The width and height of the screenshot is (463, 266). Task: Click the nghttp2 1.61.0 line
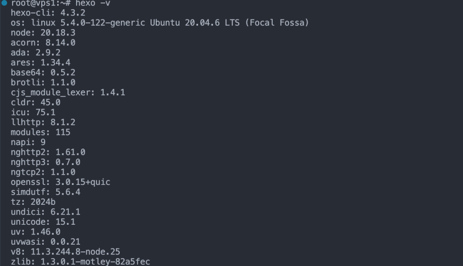click(48, 152)
